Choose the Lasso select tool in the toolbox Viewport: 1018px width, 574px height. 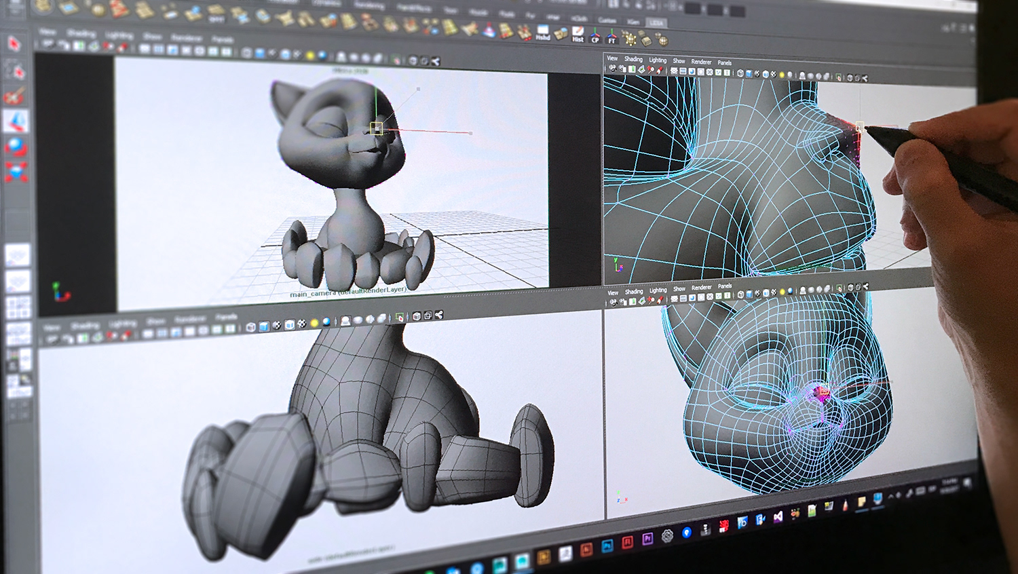15,71
